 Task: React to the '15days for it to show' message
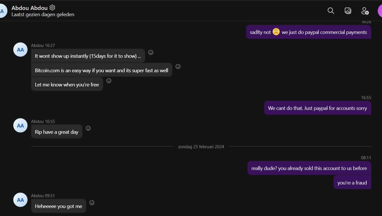pos(151,52)
